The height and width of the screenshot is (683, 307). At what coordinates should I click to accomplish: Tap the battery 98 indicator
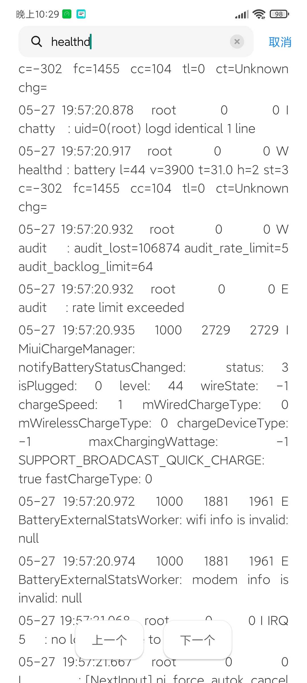[x=279, y=14]
